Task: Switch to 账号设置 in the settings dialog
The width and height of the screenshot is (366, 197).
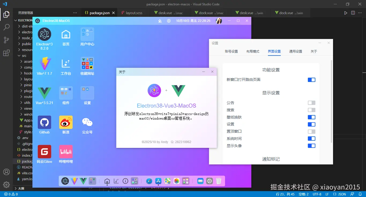Action: 231,51
